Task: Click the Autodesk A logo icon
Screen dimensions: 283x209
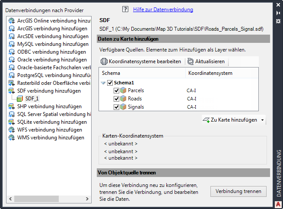Action: (x=278, y=205)
